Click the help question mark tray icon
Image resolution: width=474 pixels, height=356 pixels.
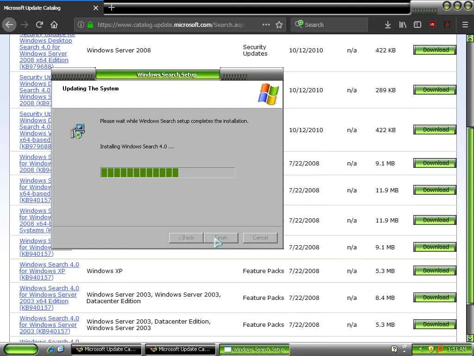click(x=394, y=350)
